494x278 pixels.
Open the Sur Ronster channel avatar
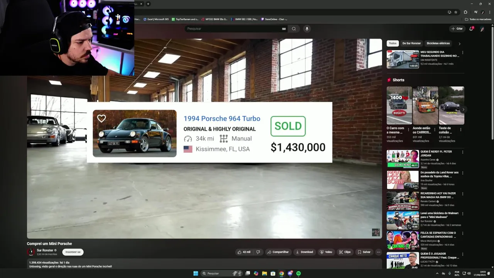[x=31, y=252]
